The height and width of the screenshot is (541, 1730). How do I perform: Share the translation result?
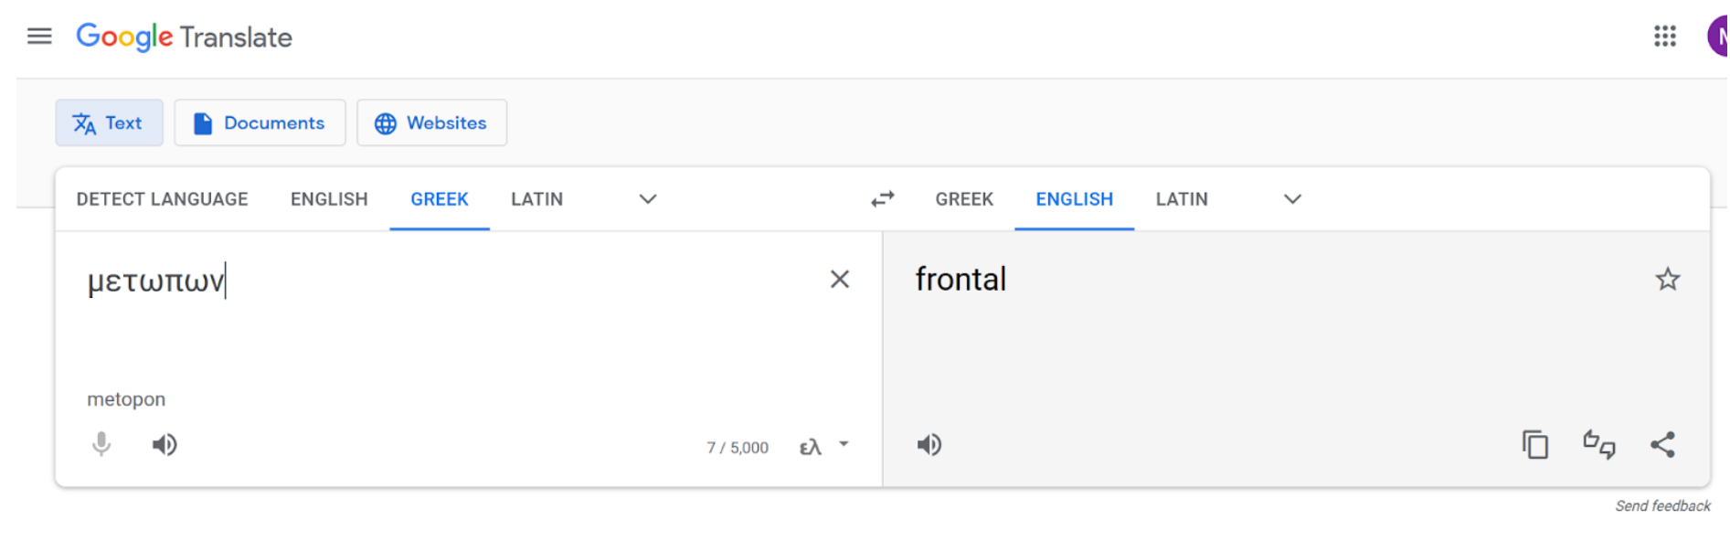tap(1662, 445)
